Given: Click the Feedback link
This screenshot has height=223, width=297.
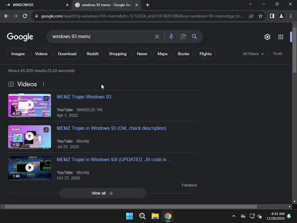Looking at the screenshot, I should tap(189, 185).
